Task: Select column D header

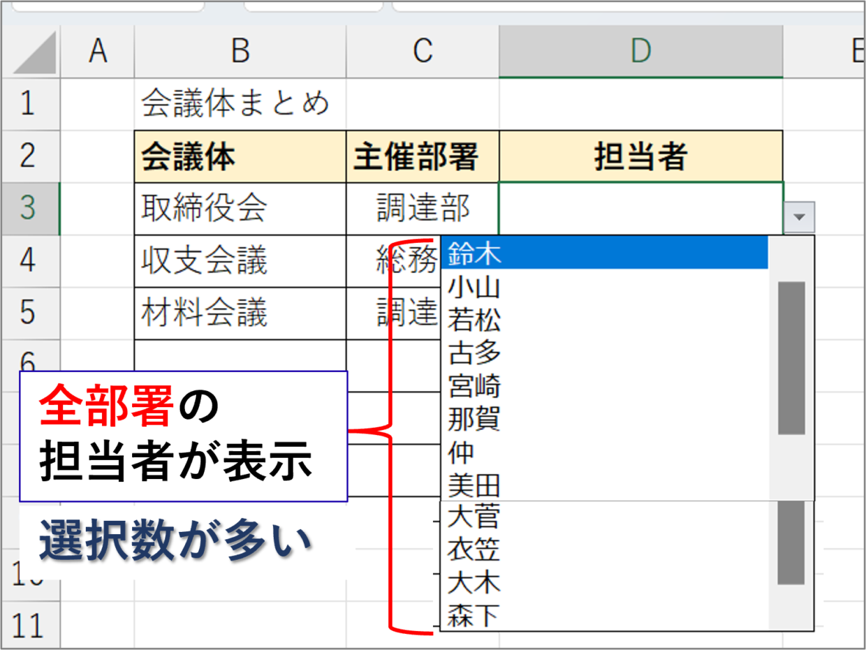Action: (x=641, y=52)
